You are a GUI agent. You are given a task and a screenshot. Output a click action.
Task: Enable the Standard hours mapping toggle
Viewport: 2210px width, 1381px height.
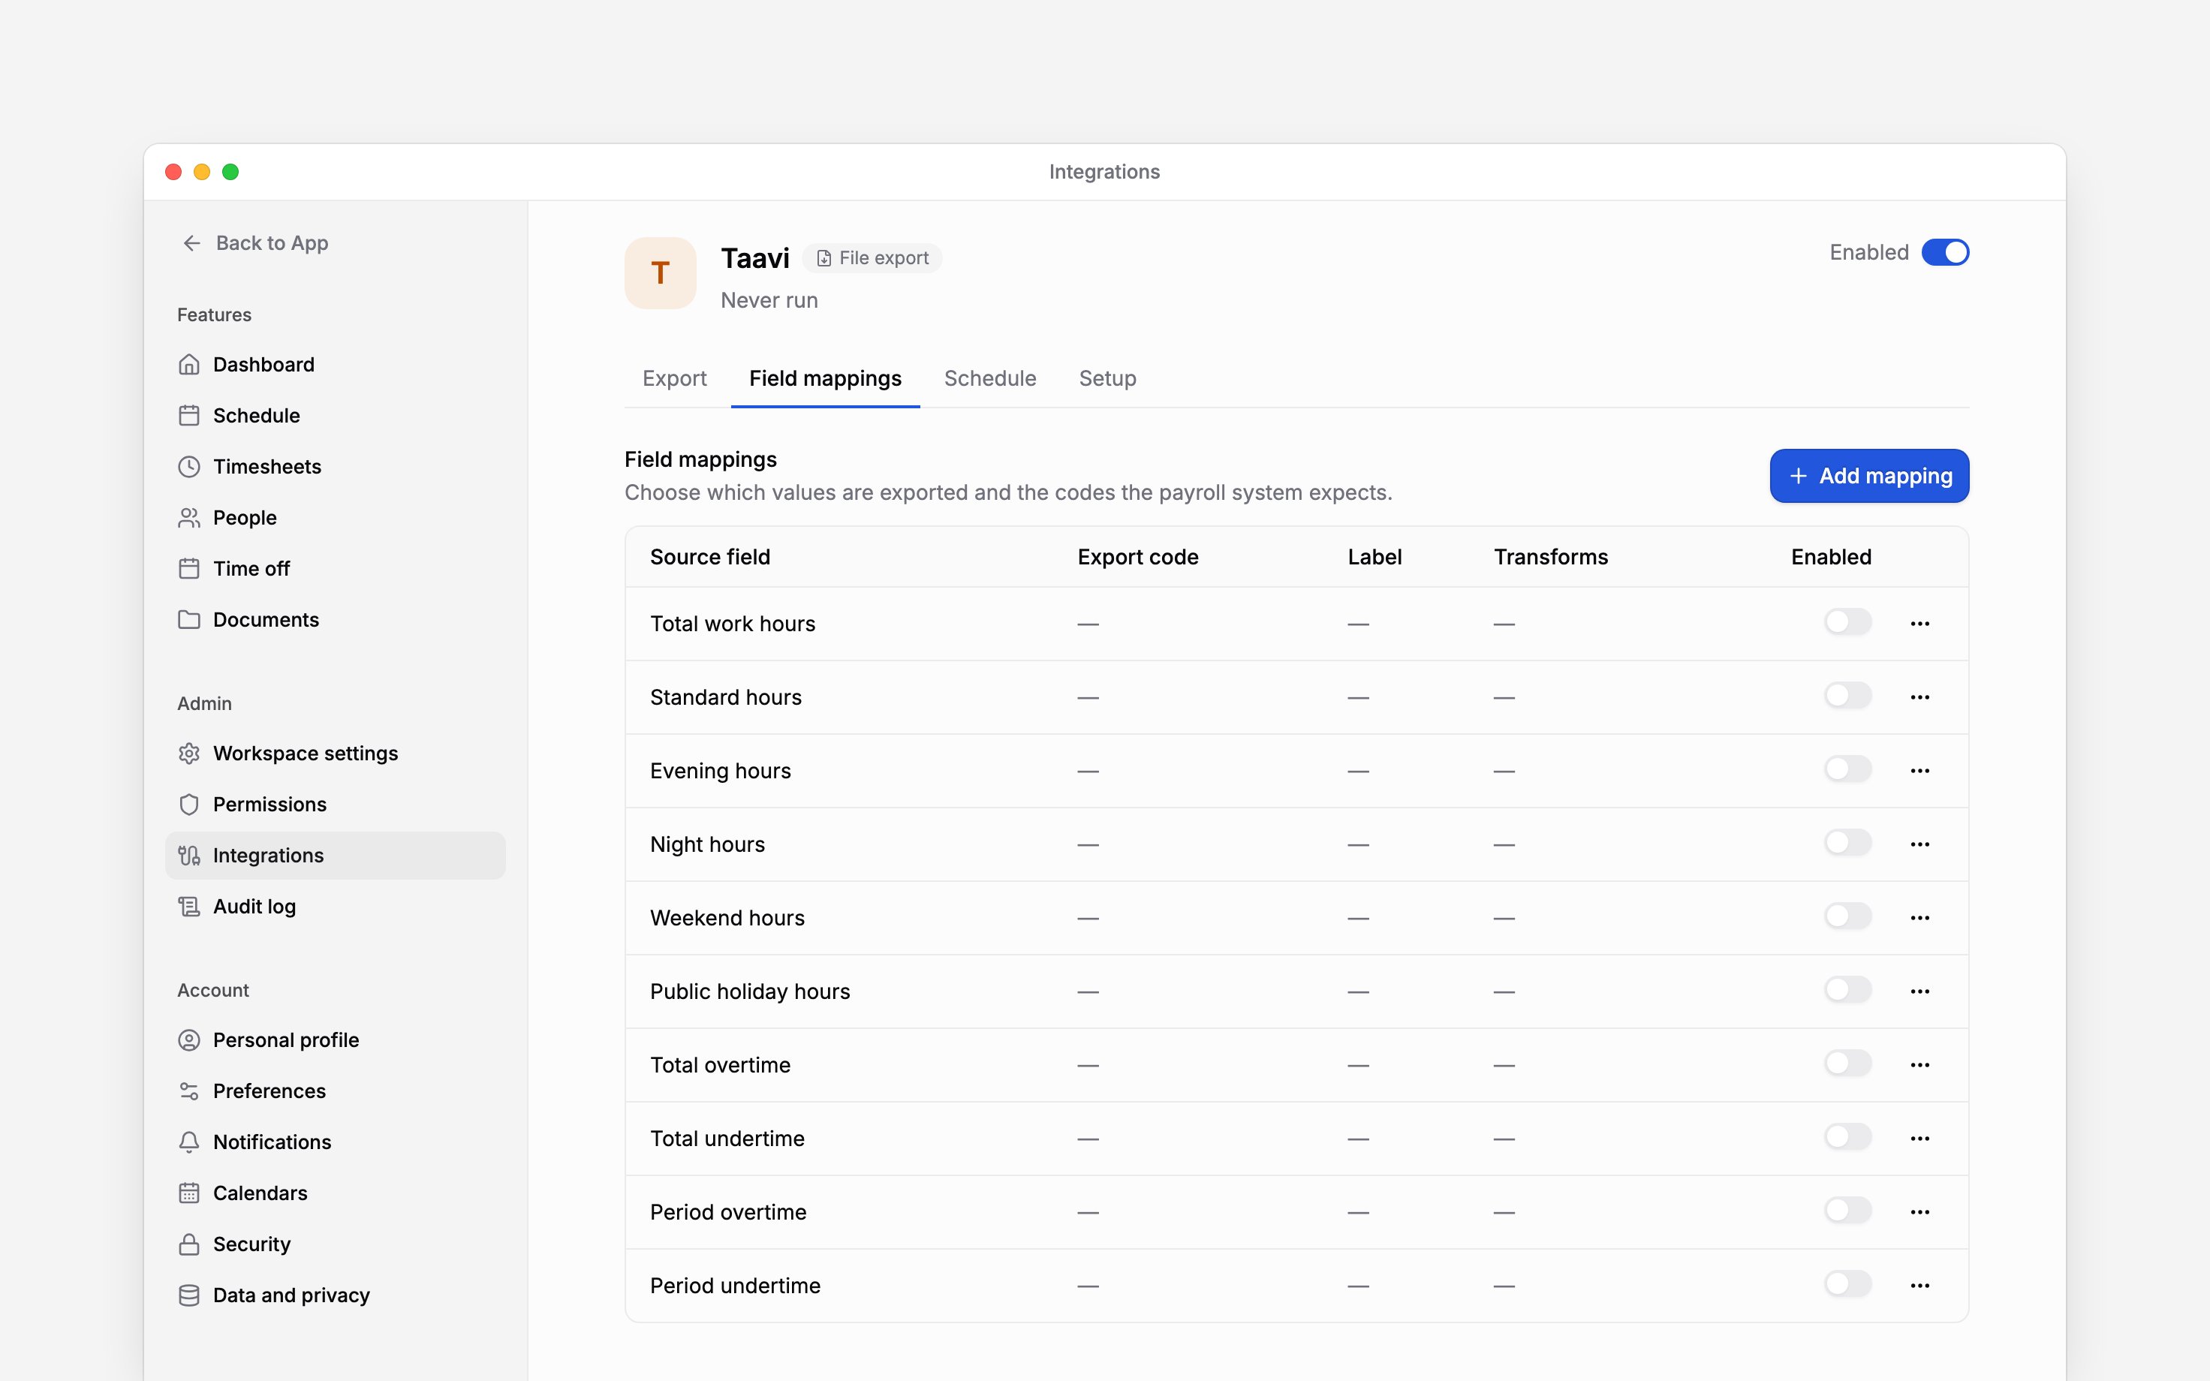coord(1848,696)
